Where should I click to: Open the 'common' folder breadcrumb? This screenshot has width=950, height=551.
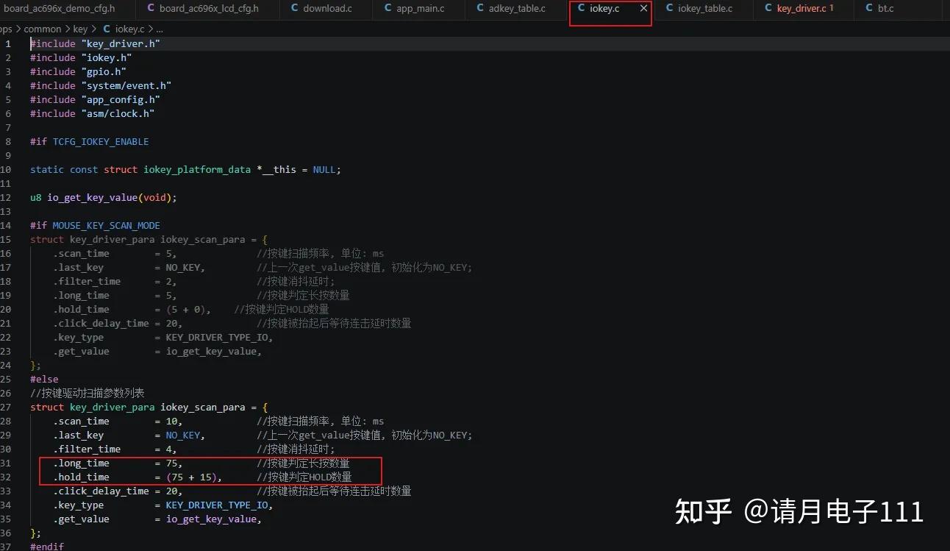click(43, 29)
